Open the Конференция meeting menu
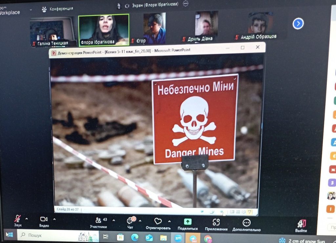Image resolution: width=336 pixels, height=243 pixels. tap(57, 9)
